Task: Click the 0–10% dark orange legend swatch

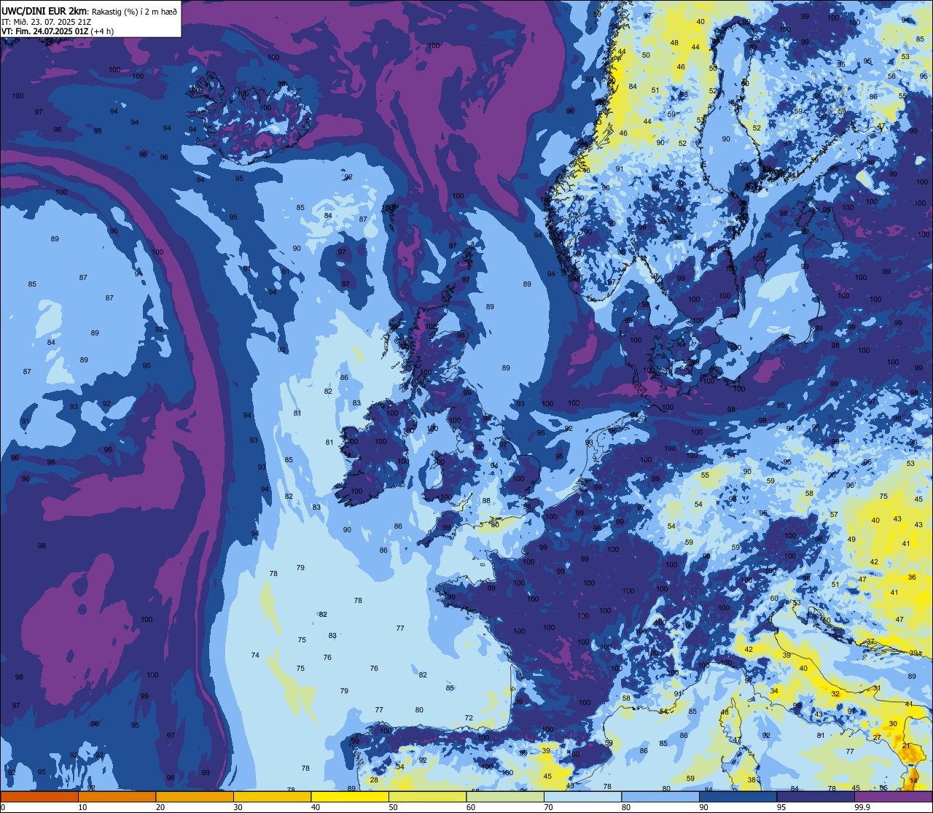Action: (39, 797)
